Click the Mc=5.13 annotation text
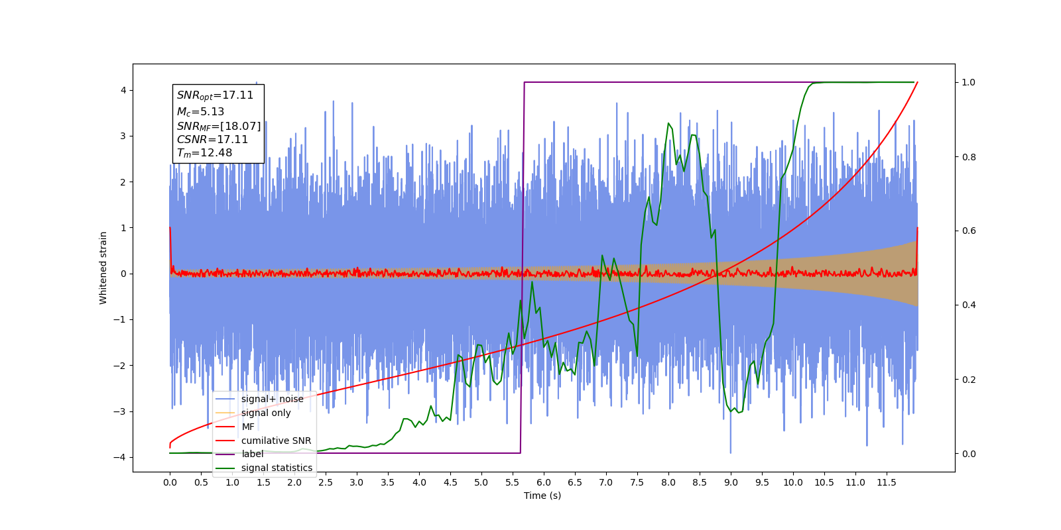 click(200, 112)
